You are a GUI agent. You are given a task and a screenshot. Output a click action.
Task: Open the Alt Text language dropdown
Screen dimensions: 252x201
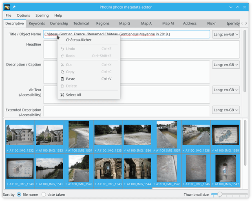tap(226, 90)
